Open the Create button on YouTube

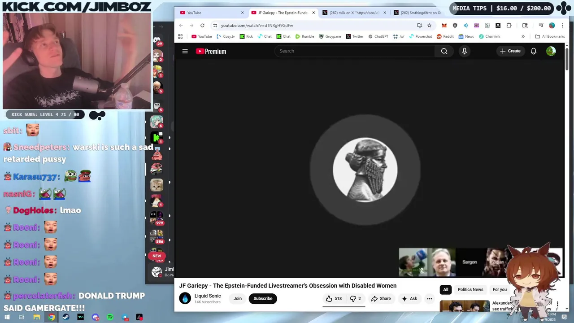510,51
